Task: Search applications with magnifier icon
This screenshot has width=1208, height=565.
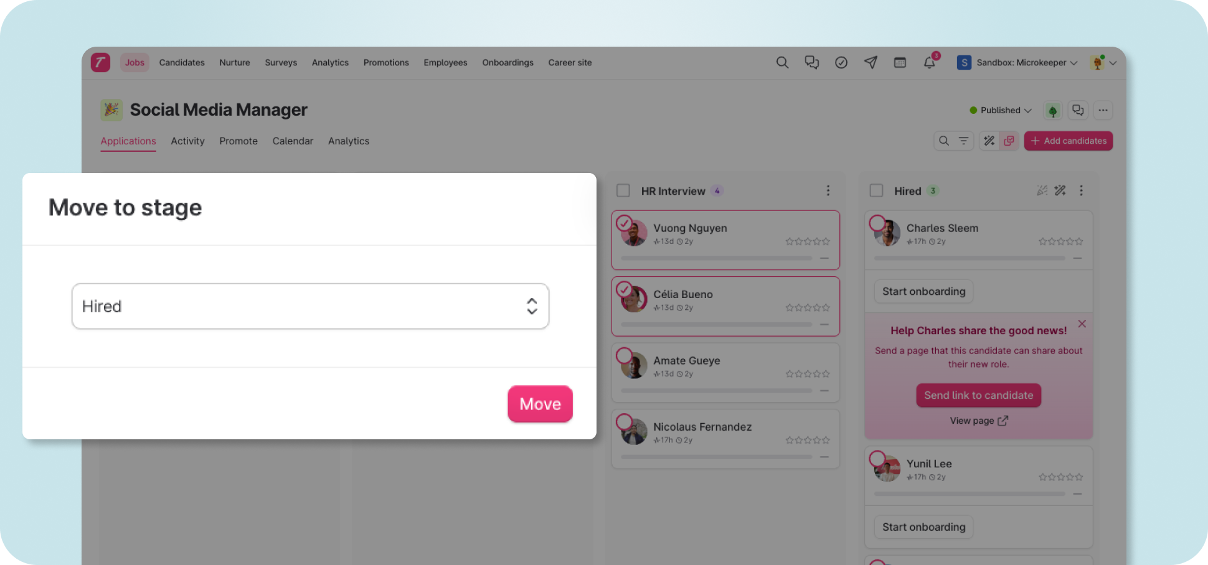Action: point(944,141)
